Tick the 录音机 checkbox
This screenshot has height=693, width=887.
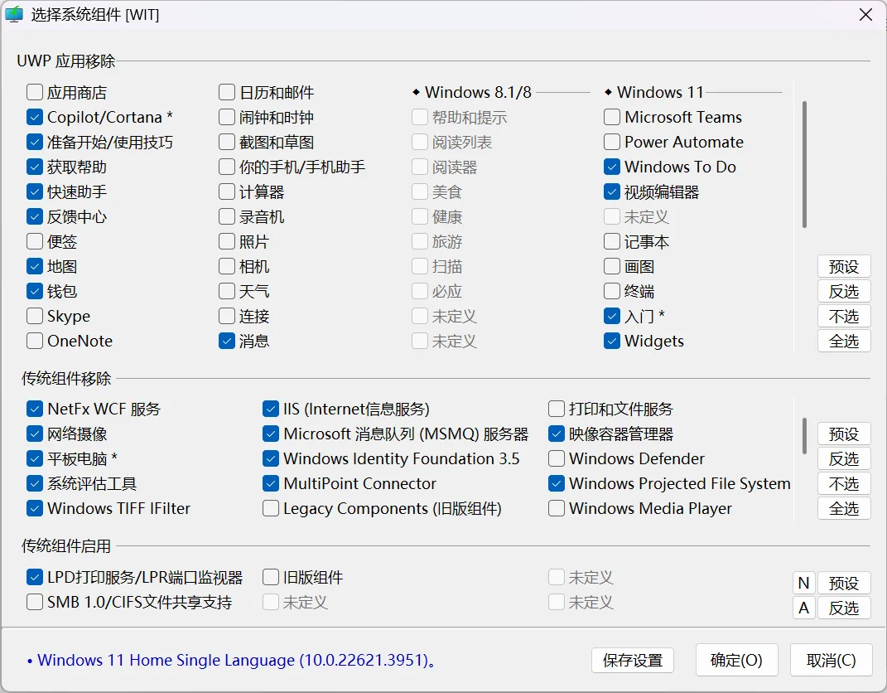227,217
